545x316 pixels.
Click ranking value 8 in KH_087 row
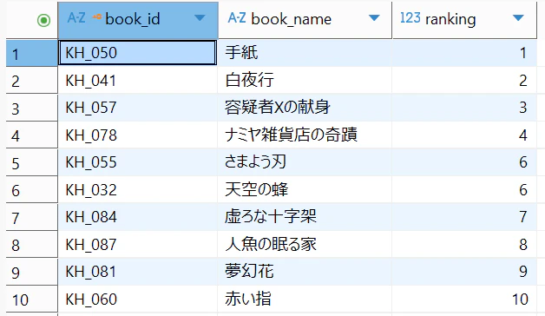click(523, 245)
